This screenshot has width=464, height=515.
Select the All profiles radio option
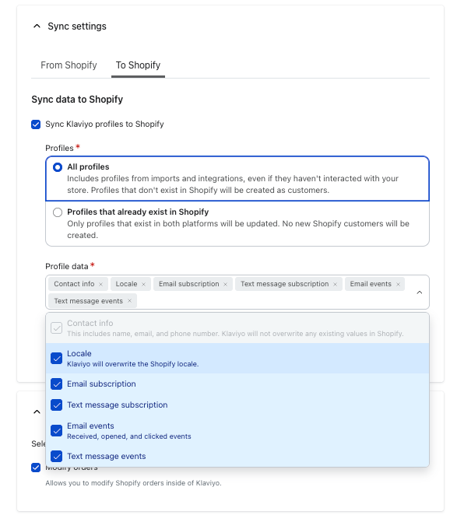pyautogui.click(x=58, y=167)
